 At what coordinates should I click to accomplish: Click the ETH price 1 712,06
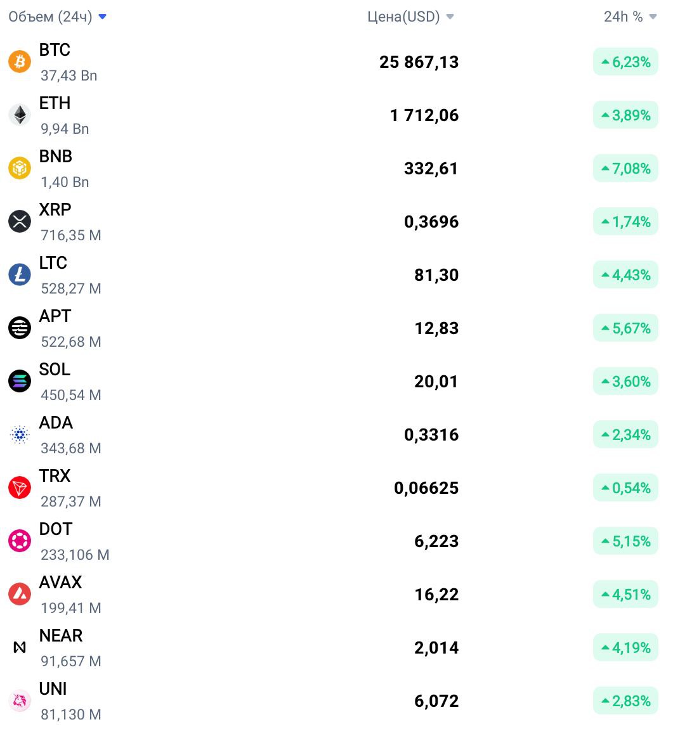424,115
